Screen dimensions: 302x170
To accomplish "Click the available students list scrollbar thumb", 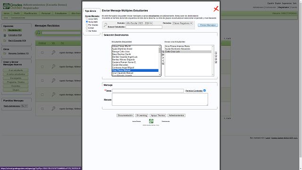I will pos(159,51).
